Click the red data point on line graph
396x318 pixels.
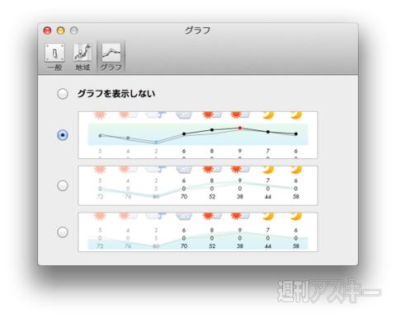click(x=240, y=128)
